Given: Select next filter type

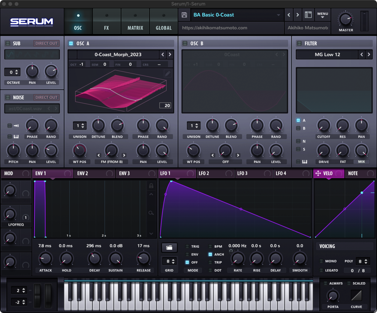Looking at the screenshot, I should tap(369, 55).
